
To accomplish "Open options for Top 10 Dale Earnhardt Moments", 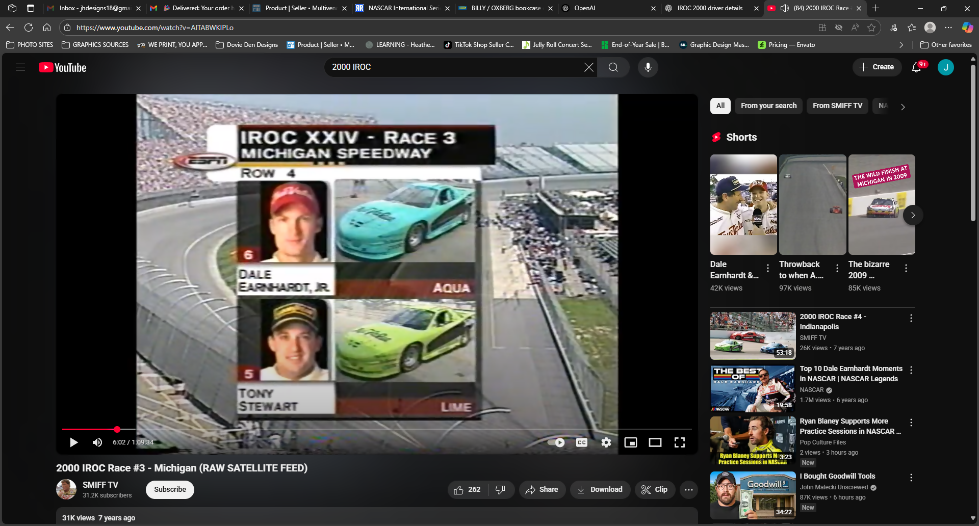I will point(911,370).
